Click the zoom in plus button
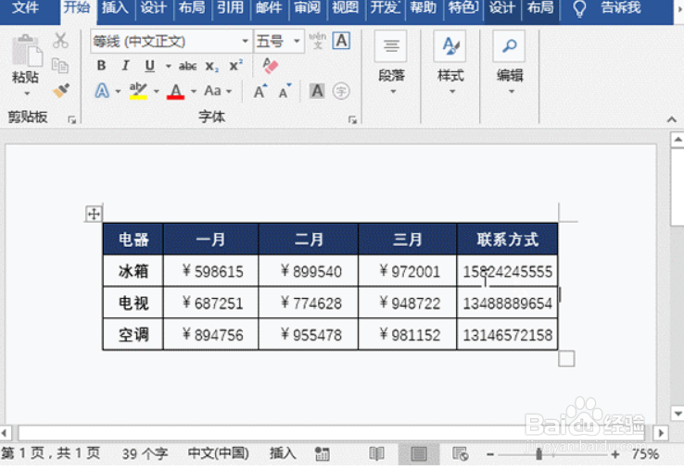 tap(615, 454)
